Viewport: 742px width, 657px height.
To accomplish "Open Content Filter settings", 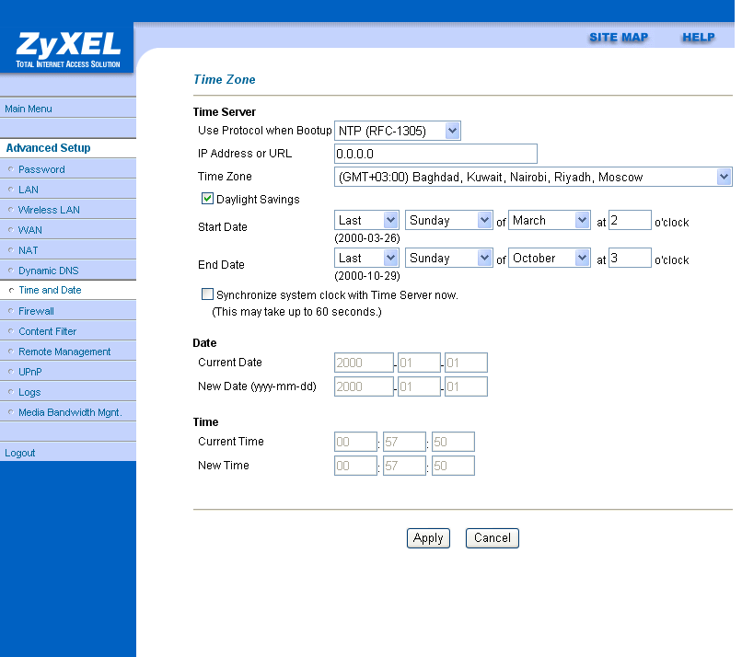I will point(47,331).
